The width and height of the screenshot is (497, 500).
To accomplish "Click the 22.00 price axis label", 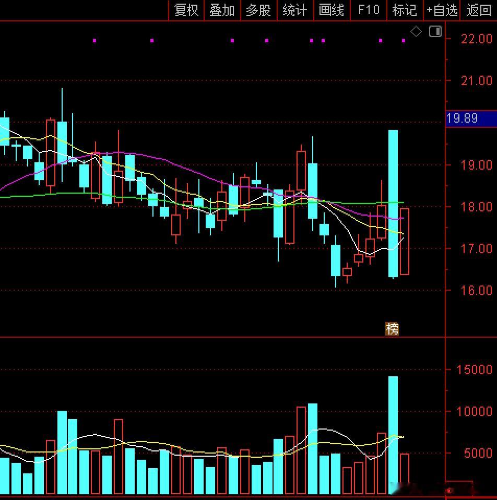I will point(477,39).
